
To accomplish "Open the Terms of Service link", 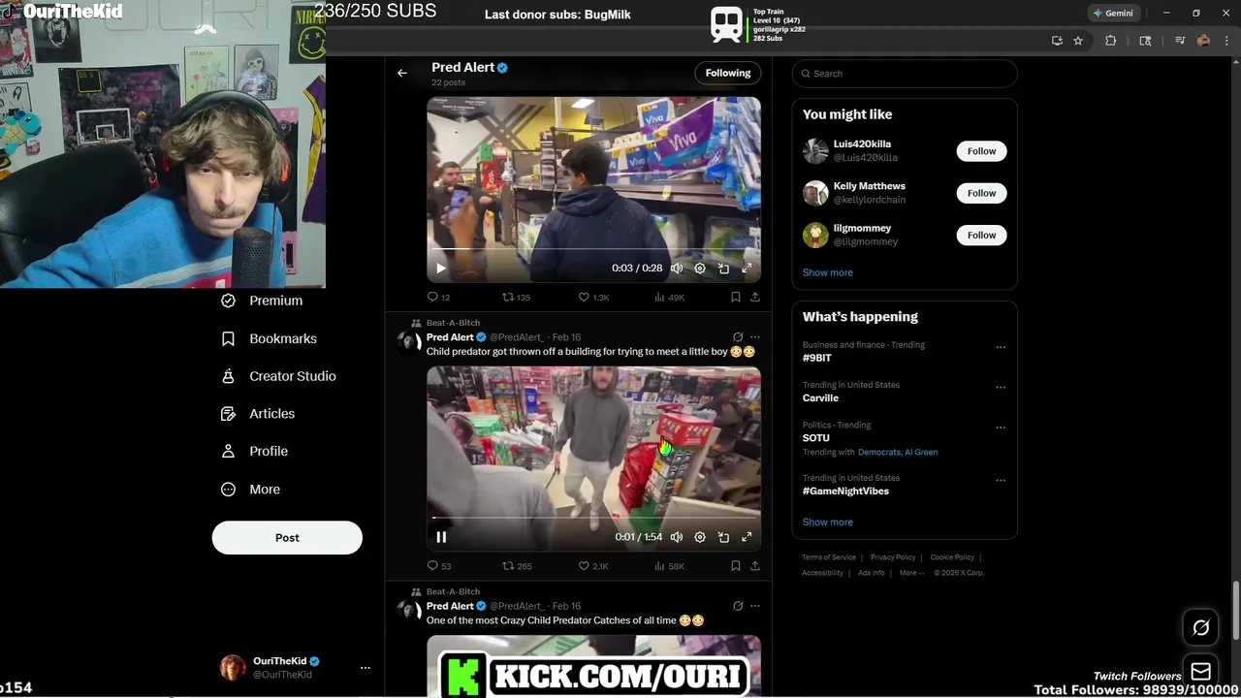I will [829, 557].
